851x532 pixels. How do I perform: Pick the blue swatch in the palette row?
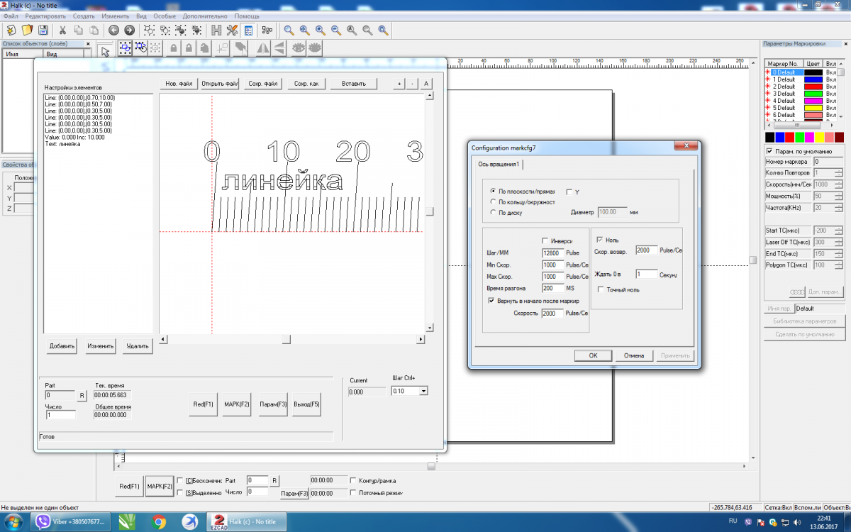click(780, 136)
